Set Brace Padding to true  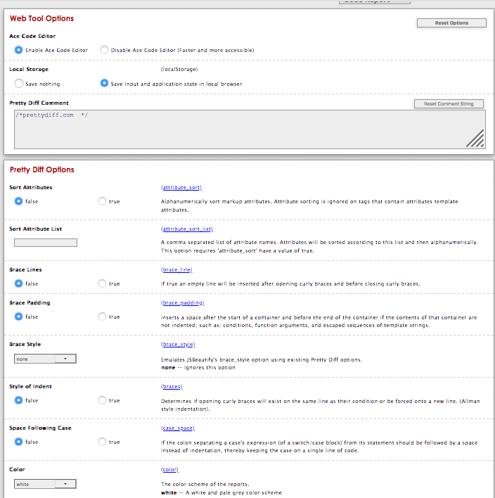[x=102, y=317]
